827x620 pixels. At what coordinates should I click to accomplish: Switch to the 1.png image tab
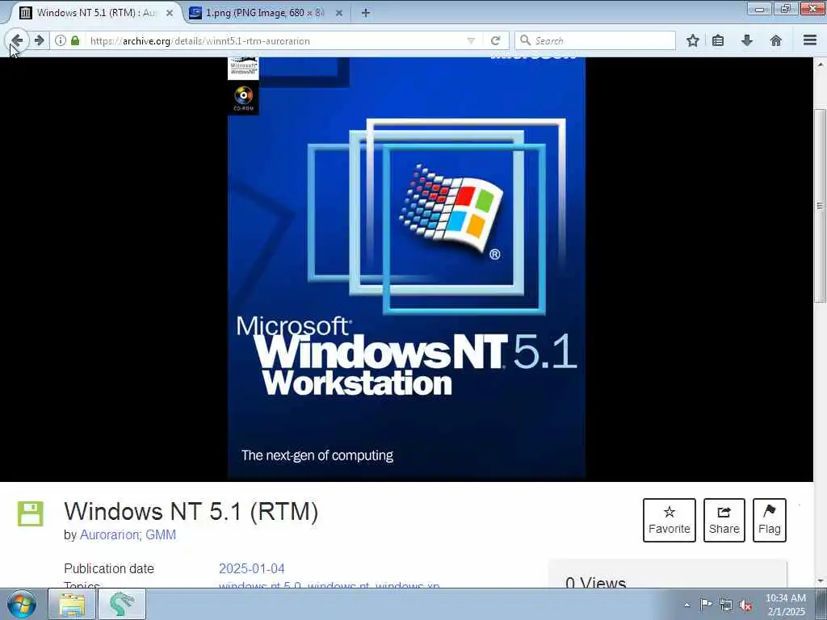(x=264, y=13)
